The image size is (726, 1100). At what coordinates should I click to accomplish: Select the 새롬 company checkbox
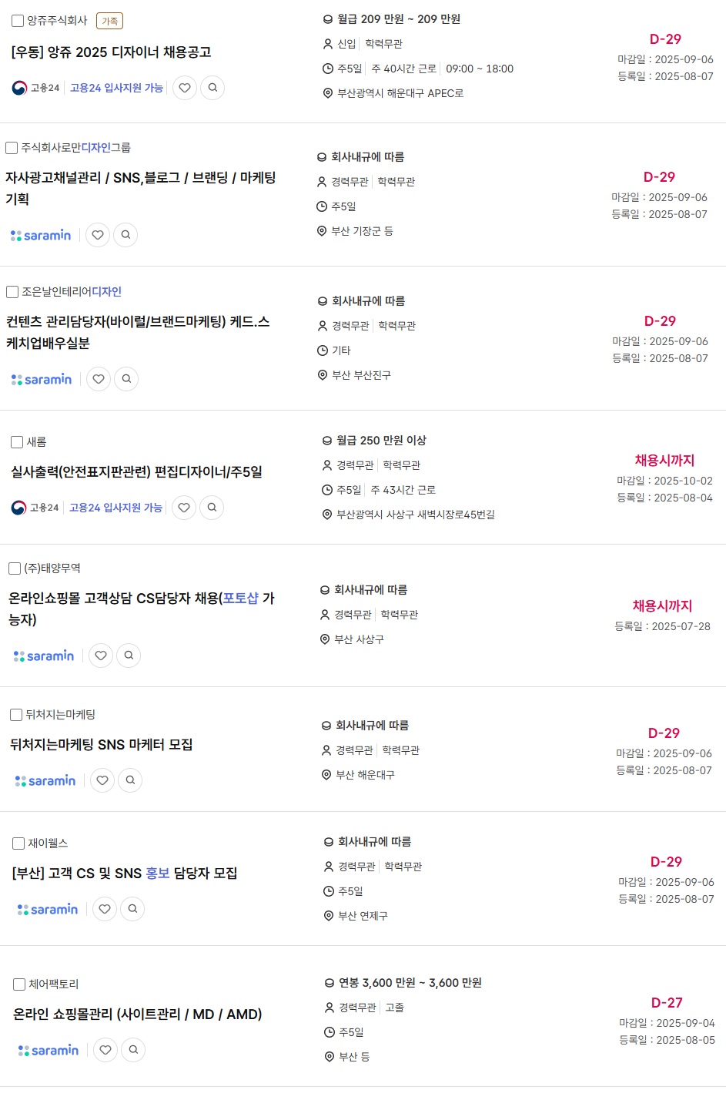(17, 442)
